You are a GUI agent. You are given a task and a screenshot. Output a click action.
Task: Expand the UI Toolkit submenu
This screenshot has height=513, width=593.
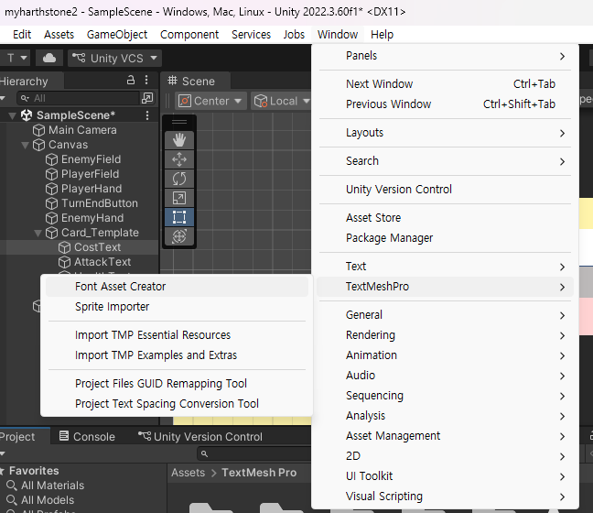click(445, 475)
